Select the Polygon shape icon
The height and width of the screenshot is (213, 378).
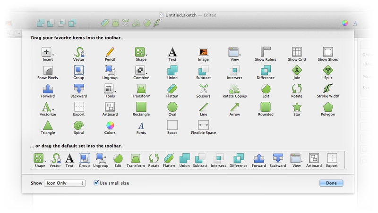coord(328,107)
